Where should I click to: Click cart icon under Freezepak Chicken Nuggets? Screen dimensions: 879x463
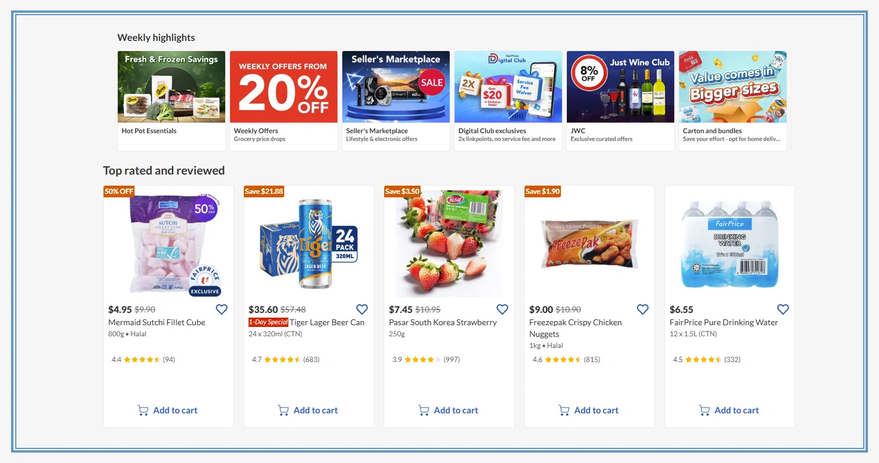564,410
